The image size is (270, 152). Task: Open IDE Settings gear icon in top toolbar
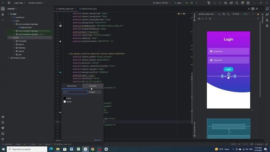243,3
